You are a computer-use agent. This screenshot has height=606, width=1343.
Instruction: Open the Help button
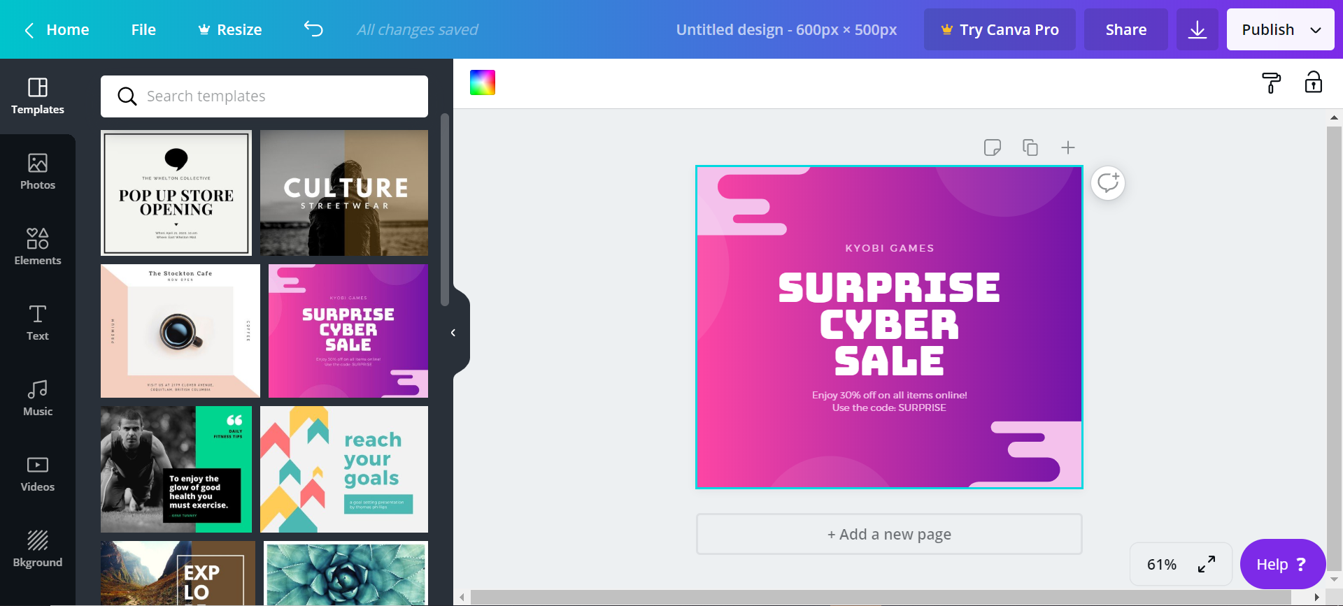[1282, 564]
